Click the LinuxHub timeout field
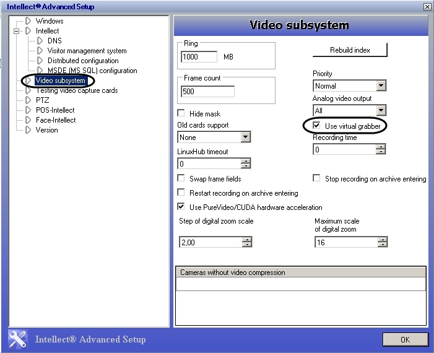This screenshot has height=353, width=434. pyautogui.click(x=209, y=163)
